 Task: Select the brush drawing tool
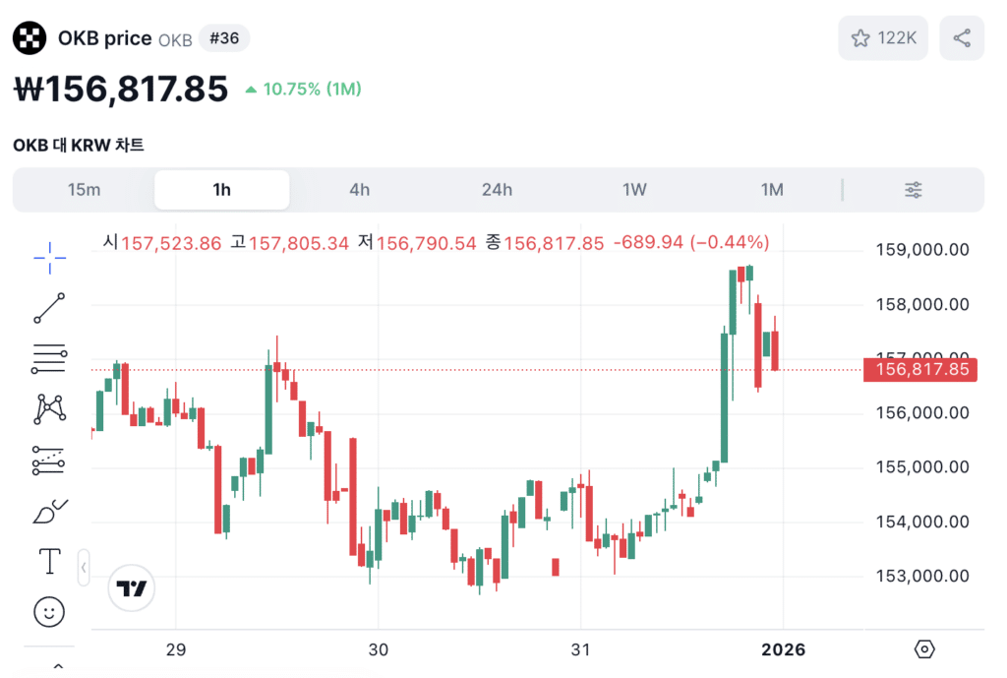coord(49,512)
